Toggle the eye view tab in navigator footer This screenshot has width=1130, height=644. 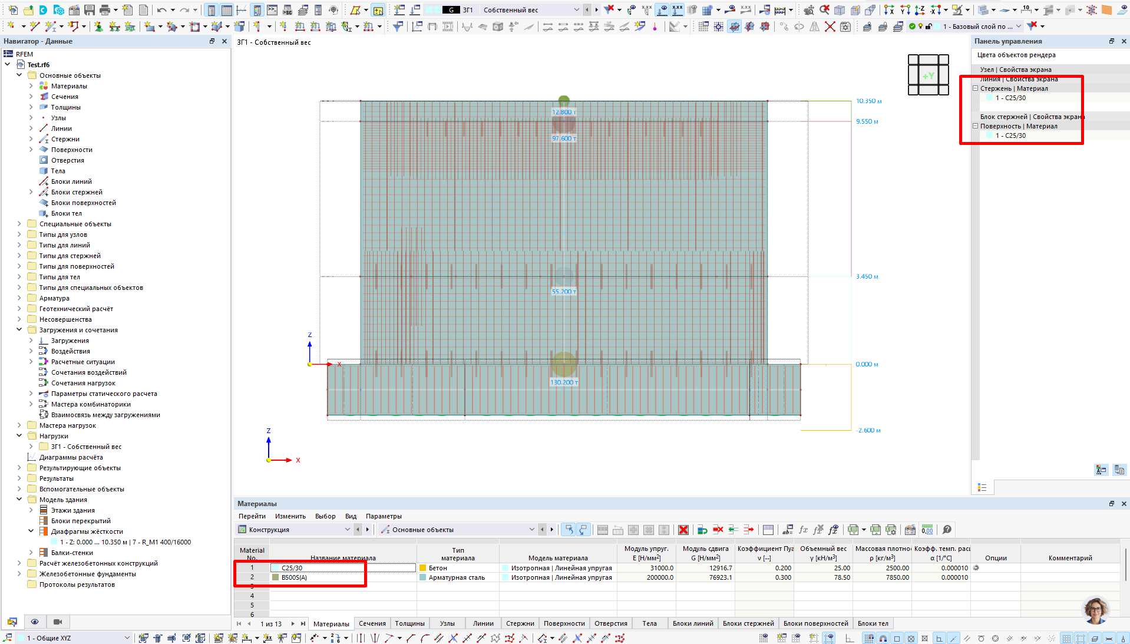pos(35,622)
